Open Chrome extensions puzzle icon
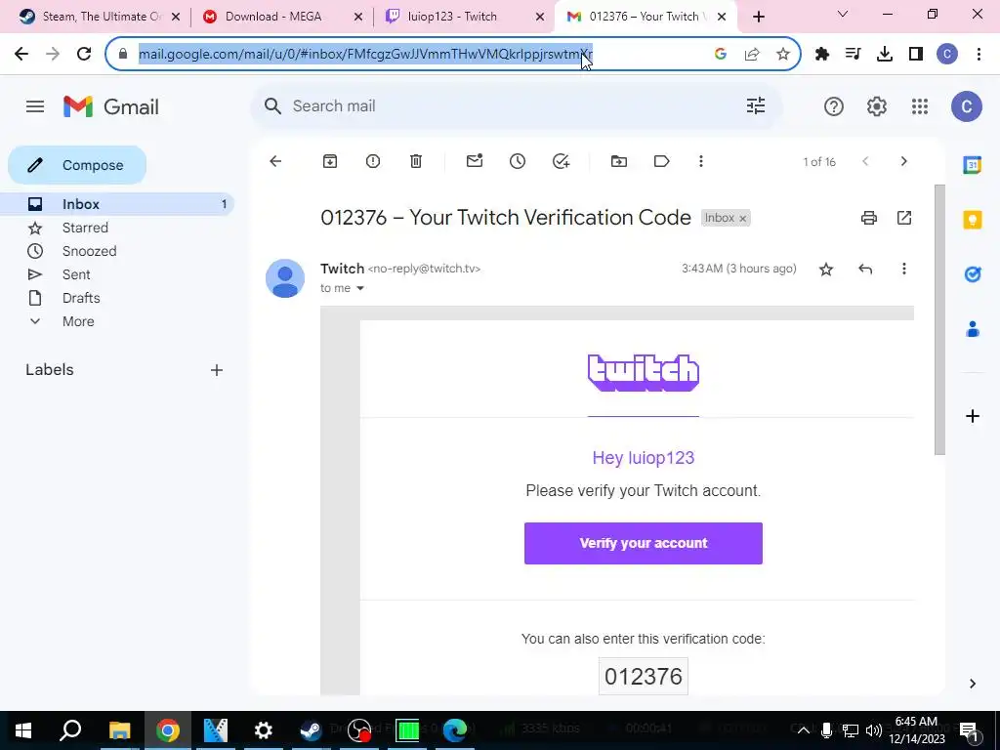Viewport: 1000px width, 750px height. coord(822,55)
